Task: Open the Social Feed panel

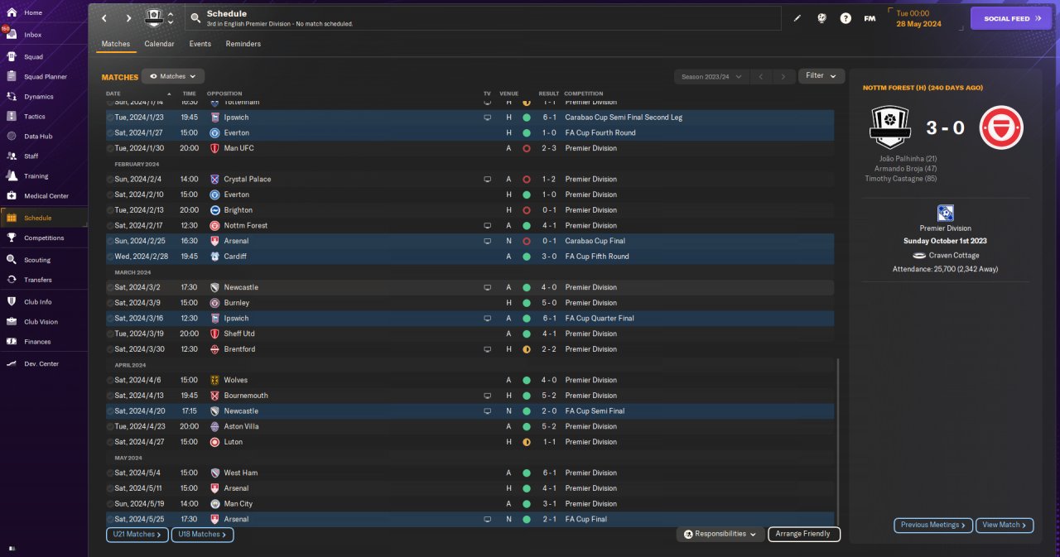Action: click(1011, 18)
